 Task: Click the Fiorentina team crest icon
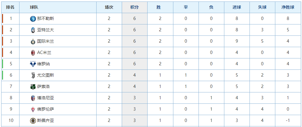[x=33, y=109]
